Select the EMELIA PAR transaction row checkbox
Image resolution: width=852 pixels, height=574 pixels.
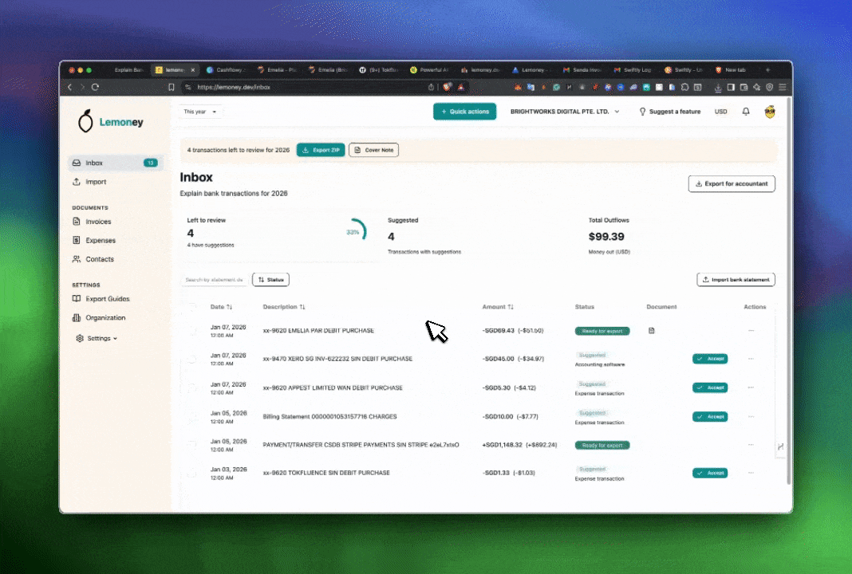tap(191, 331)
